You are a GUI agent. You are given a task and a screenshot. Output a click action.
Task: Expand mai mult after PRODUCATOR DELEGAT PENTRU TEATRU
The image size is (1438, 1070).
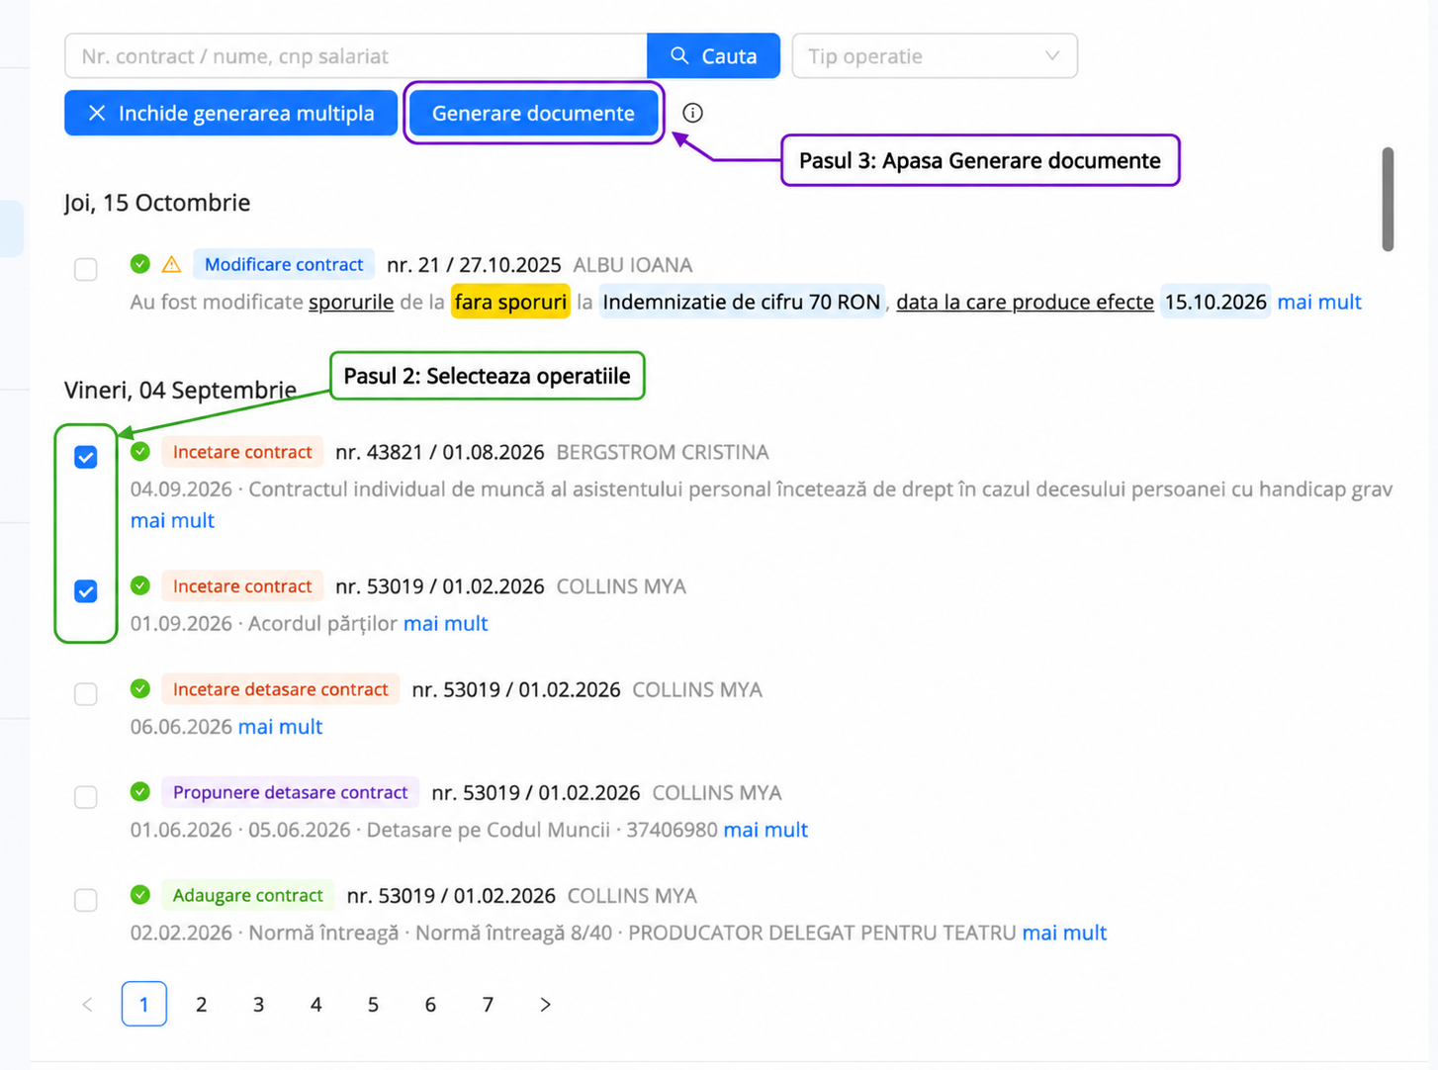pyautogui.click(x=1064, y=933)
